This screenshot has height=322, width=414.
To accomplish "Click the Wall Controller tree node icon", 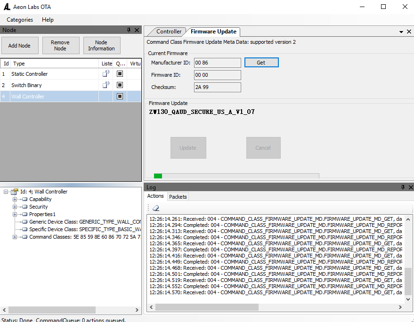I will tap(15, 191).
